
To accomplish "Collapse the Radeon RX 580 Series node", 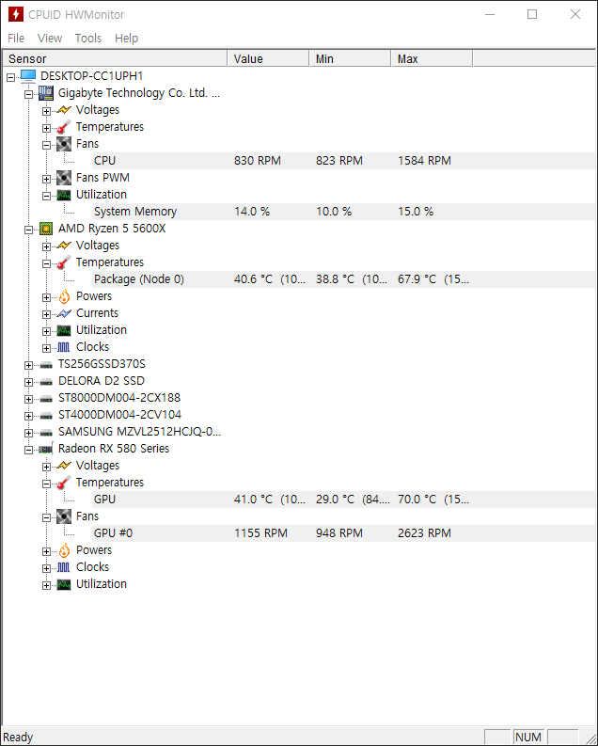I will [28, 450].
